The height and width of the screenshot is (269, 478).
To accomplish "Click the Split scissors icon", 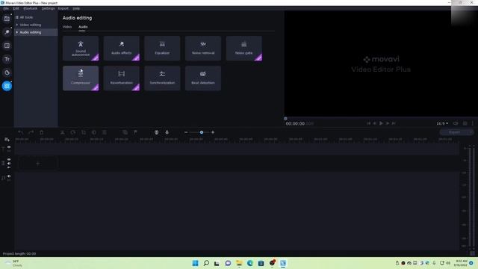I will [x=63, y=132].
